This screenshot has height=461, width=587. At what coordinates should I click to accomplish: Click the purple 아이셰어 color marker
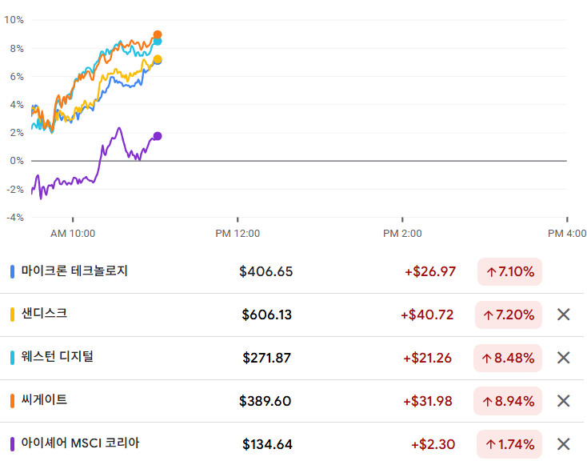[12, 444]
